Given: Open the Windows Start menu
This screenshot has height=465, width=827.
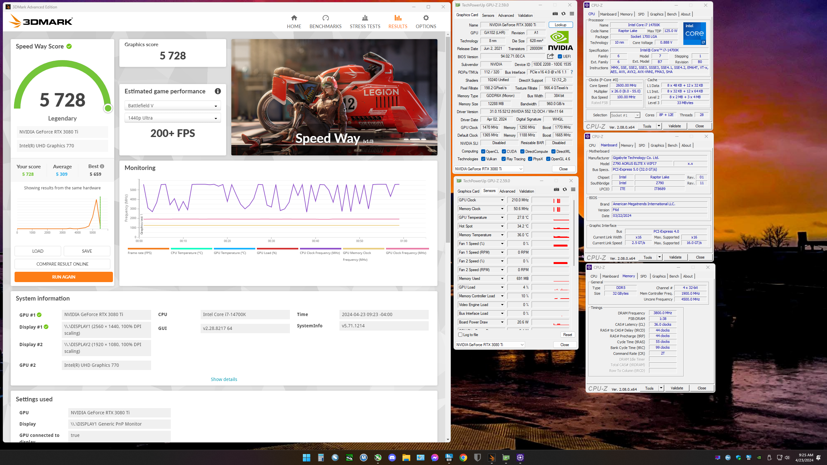Looking at the screenshot, I should click(306, 457).
